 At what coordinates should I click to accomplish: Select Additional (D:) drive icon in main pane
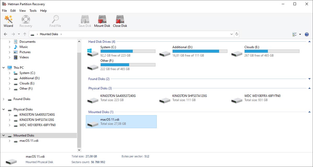click(x=165, y=54)
